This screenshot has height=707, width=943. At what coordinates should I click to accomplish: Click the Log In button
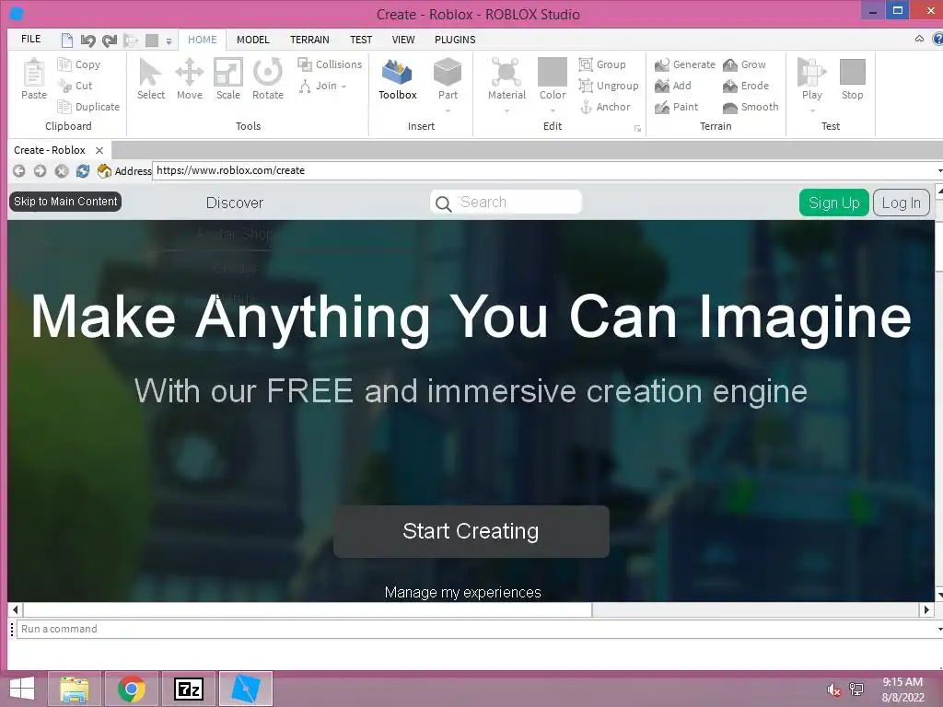click(901, 203)
